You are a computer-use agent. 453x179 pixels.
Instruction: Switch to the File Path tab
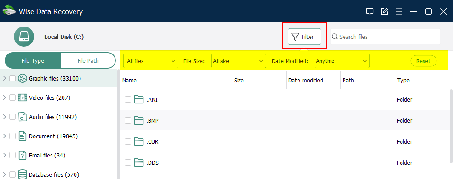pyautogui.click(x=88, y=60)
